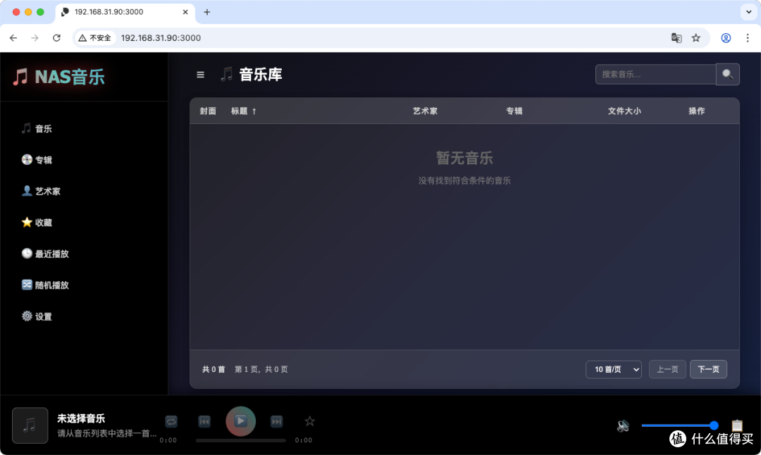Sort by the 标题 column header
This screenshot has height=455, width=761.
click(244, 111)
